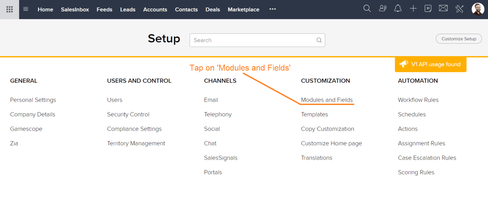The image size is (488, 219).
Task: Click the magnifier inside Setup search box
Action: (x=319, y=40)
